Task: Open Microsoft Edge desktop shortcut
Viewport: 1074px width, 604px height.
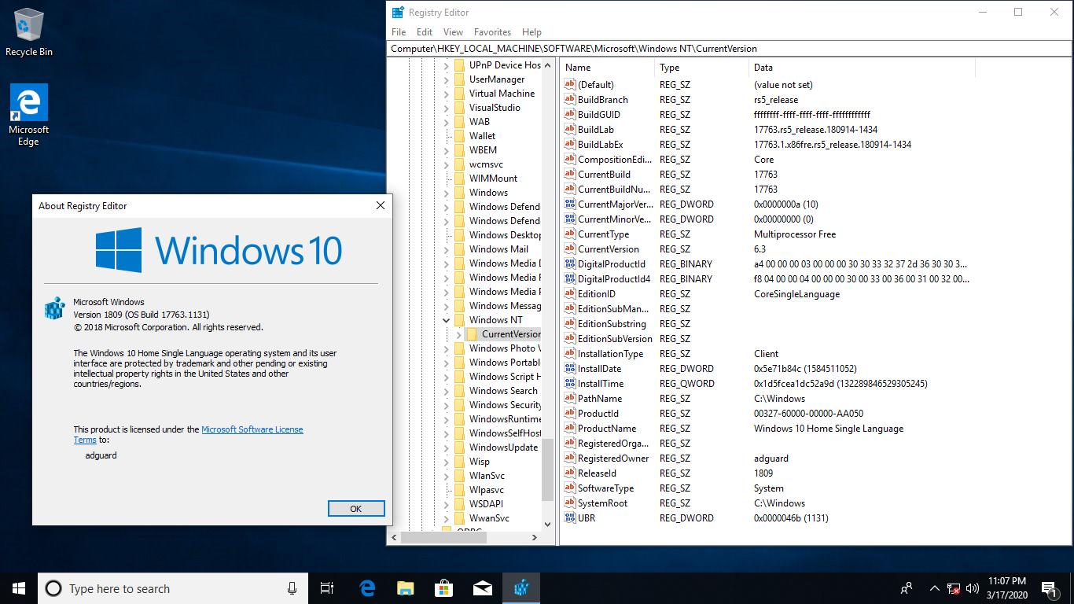Action: (29, 115)
